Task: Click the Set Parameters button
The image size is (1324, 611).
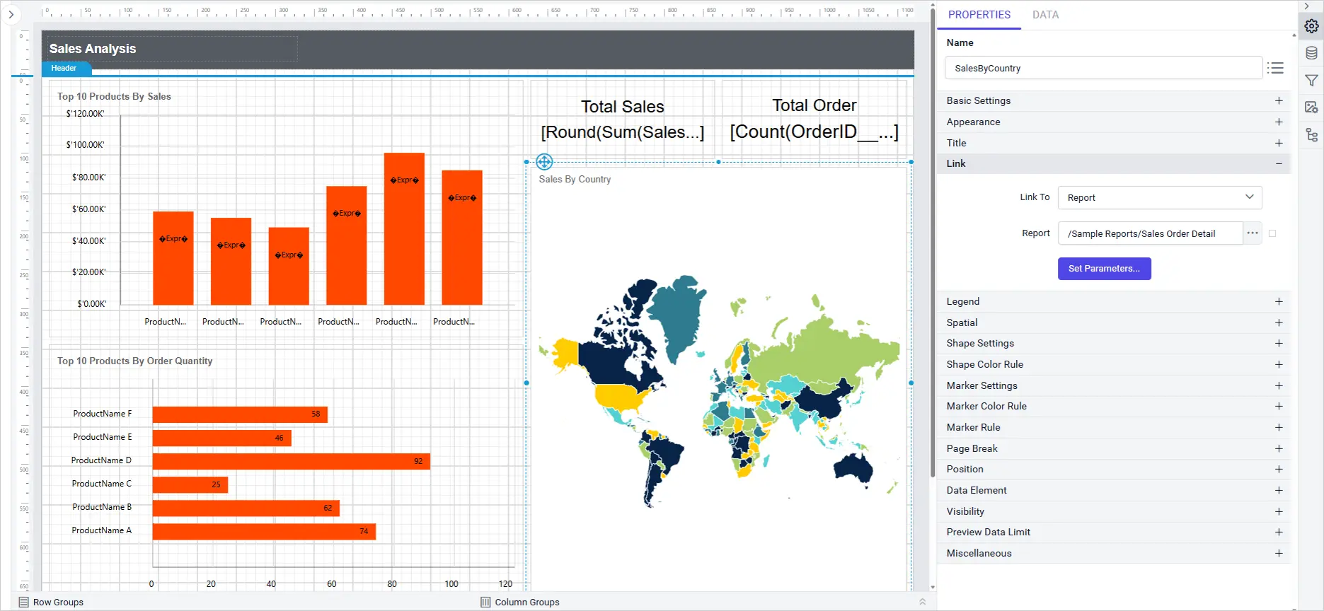Action: [1104, 269]
